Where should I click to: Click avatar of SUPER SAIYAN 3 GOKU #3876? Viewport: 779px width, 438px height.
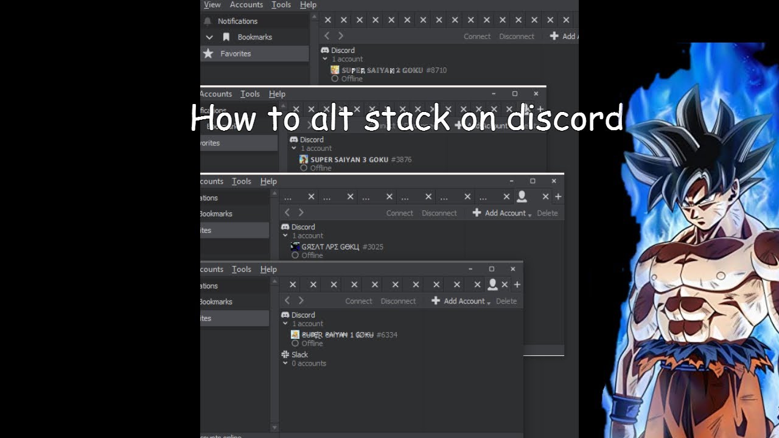pos(304,159)
